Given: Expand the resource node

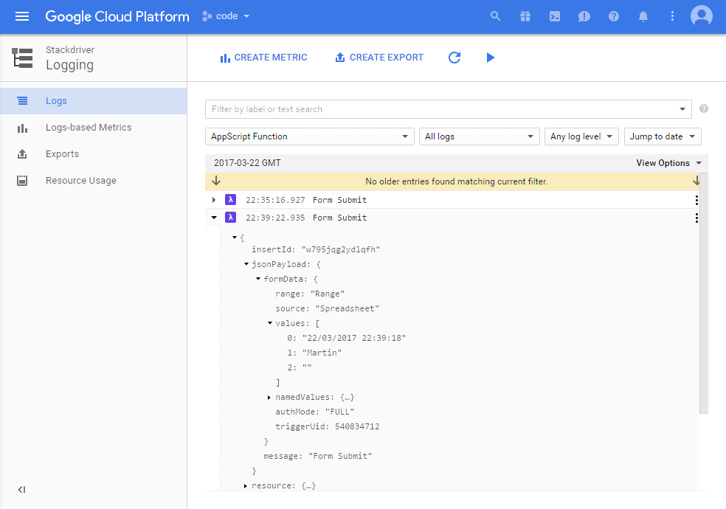Looking at the screenshot, I should (x=246, y=486).
